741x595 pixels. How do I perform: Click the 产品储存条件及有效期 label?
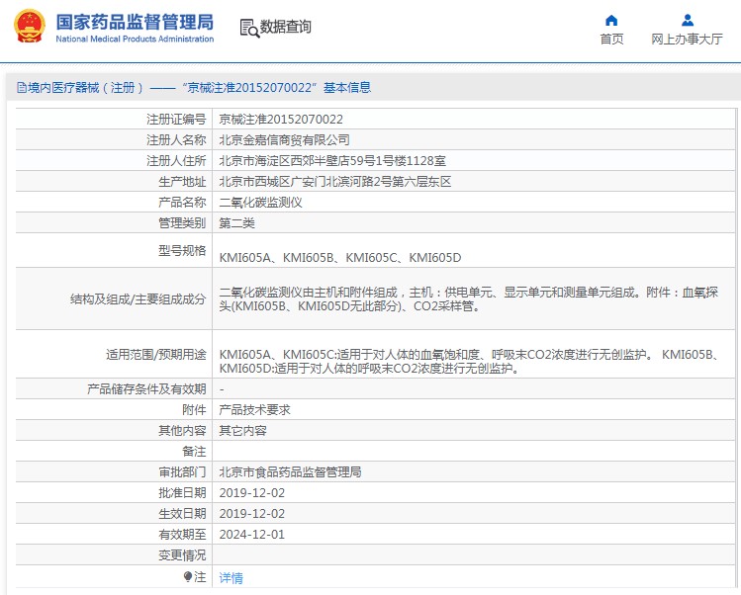[146, 389]
